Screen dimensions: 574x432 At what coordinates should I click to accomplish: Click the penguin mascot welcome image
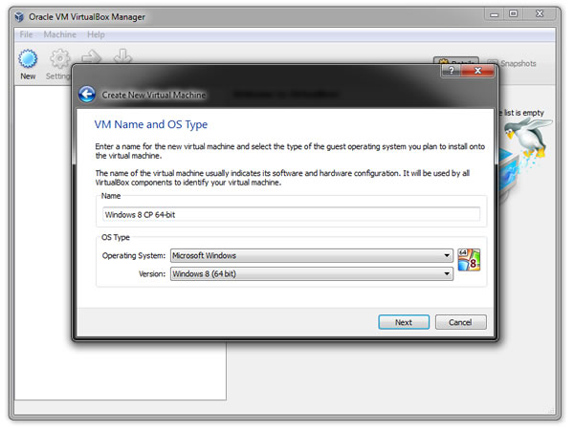[x=524, y=143]
